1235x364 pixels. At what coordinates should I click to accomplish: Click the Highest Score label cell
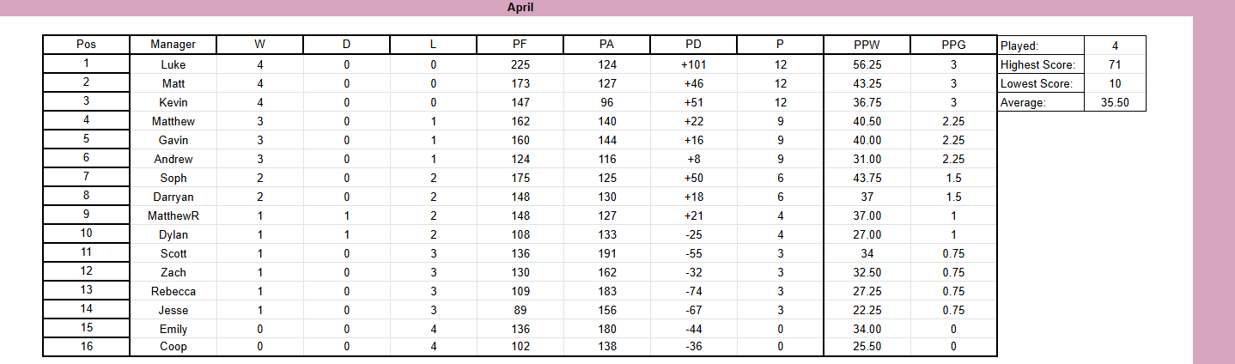coord(1041,64)
